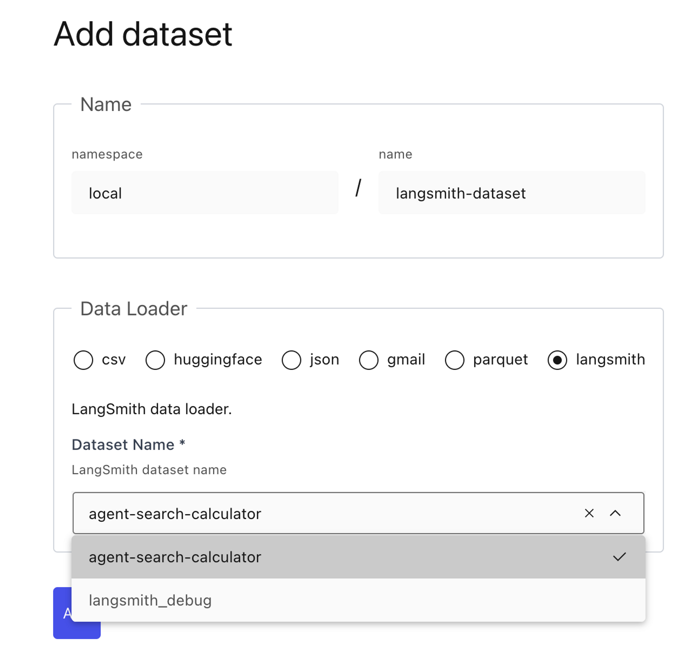Select the csv data loader radio
This screenshot has height=669, width=694.
83,360
